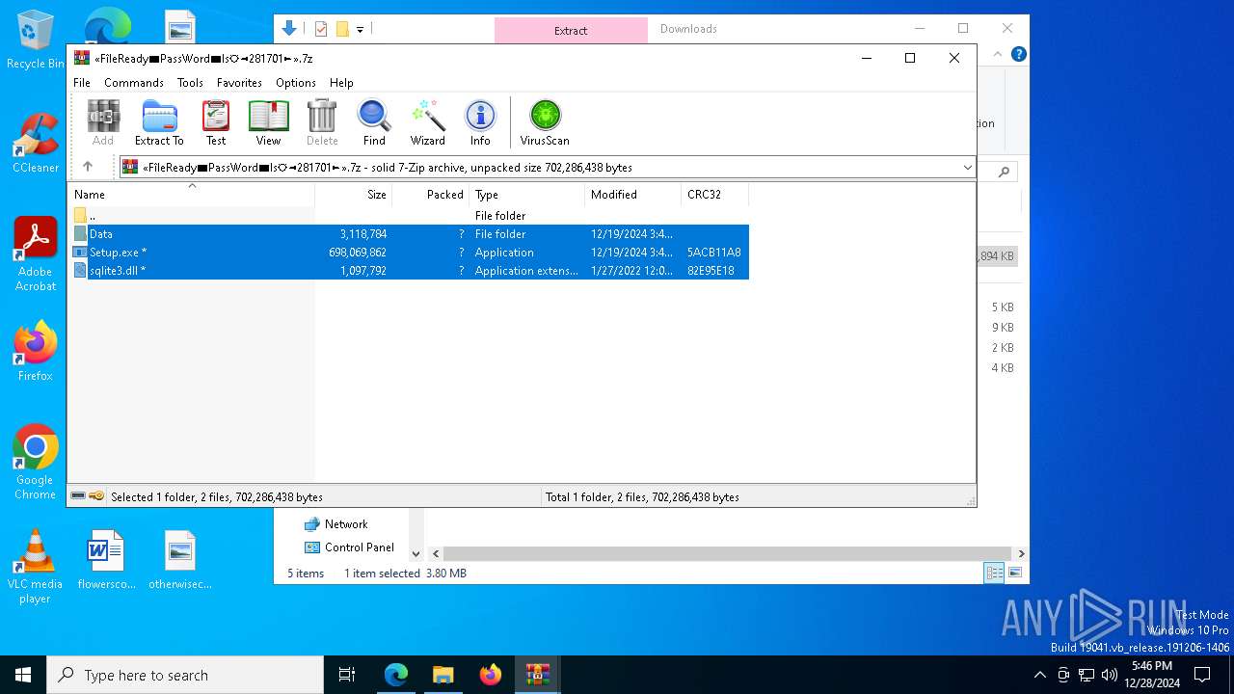
Task: Sort by Size column header
Action: click(354, 195)
